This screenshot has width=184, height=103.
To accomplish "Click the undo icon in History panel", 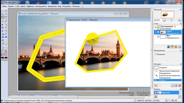I will pos(156,86).
